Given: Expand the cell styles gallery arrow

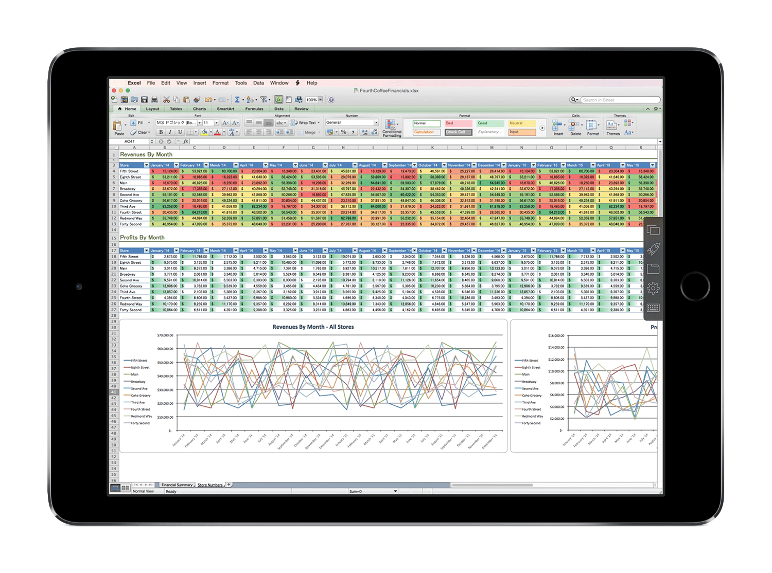Looking at the screenshot, I should click(542, 128).
